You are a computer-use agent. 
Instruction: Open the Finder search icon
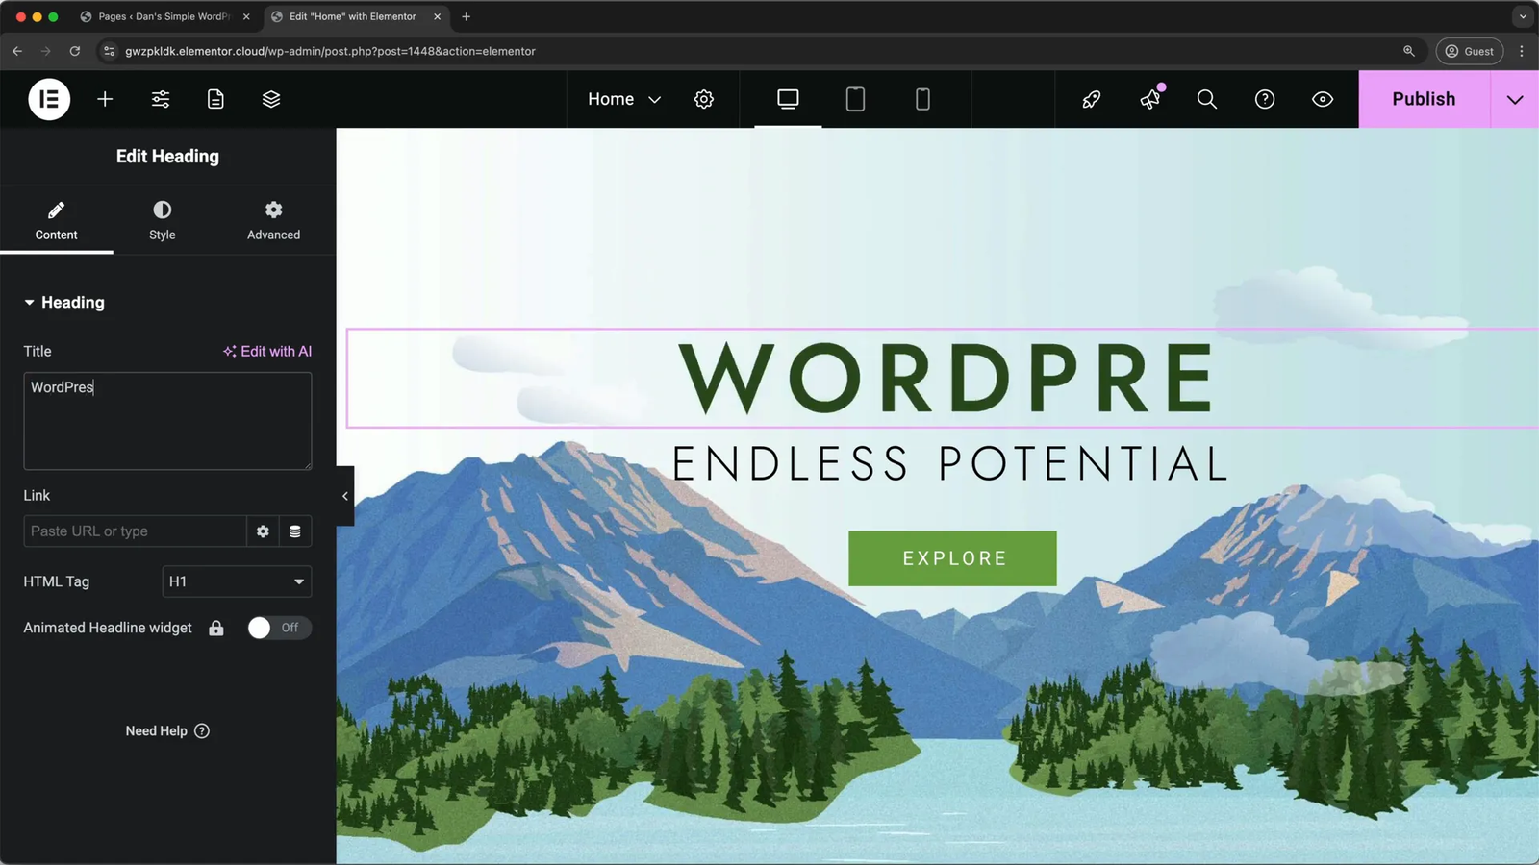pos(1207,99)
